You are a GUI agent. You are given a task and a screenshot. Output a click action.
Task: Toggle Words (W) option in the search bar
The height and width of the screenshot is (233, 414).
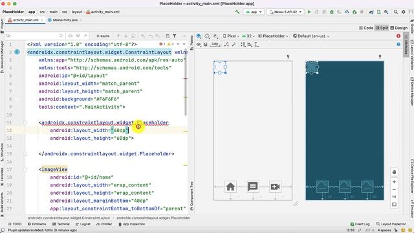tap(78, 36)
